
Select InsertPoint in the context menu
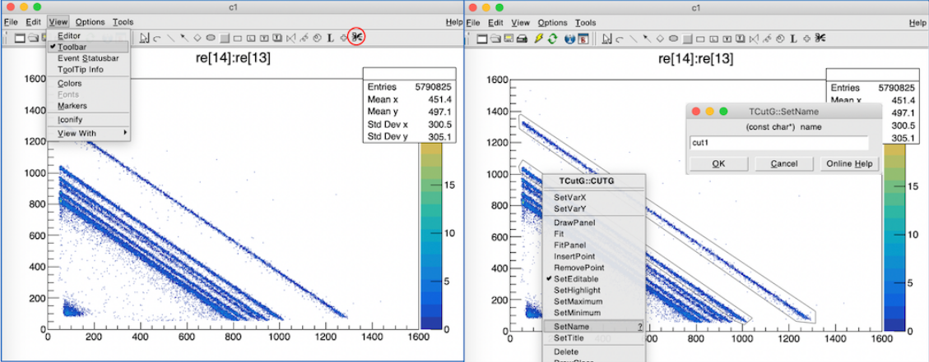click(x=594, y=256)
